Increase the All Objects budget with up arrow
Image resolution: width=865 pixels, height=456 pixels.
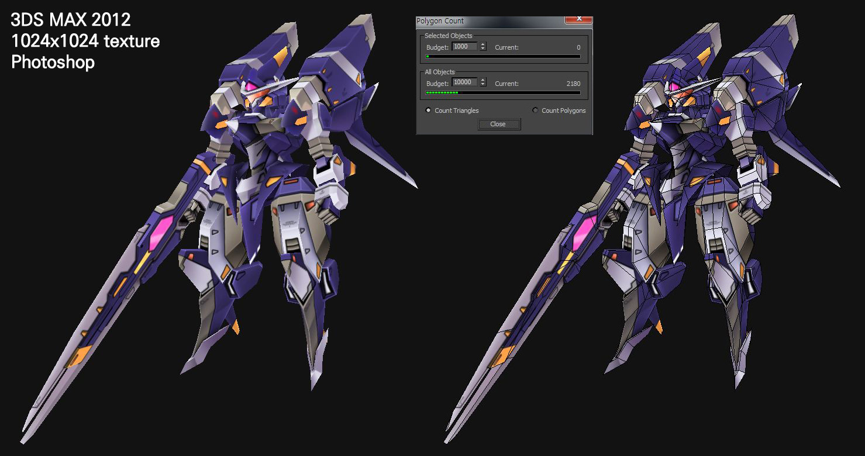(x=482, y=80)
